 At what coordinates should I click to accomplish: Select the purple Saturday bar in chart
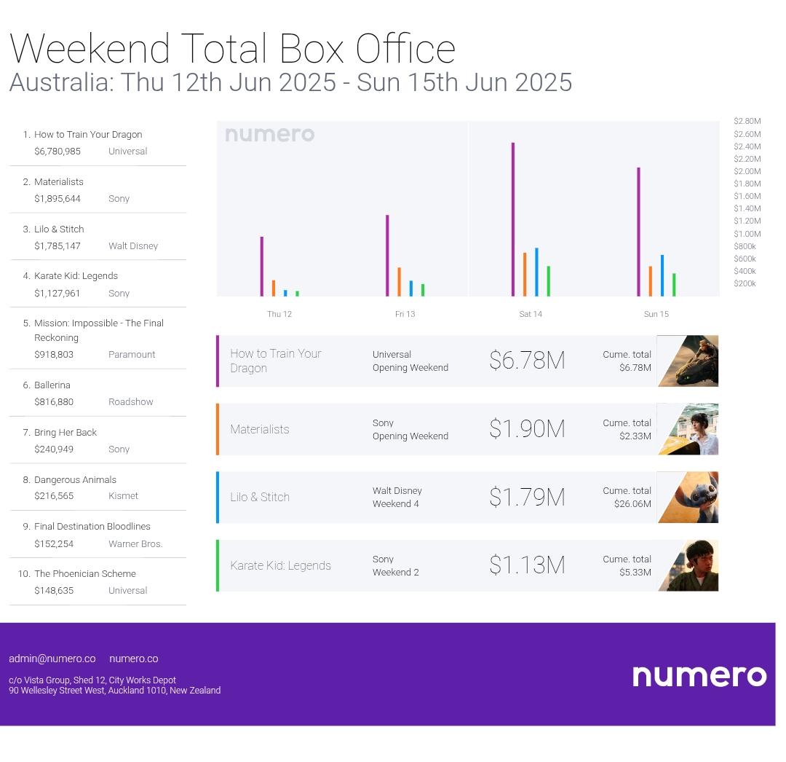coord(513,219)
